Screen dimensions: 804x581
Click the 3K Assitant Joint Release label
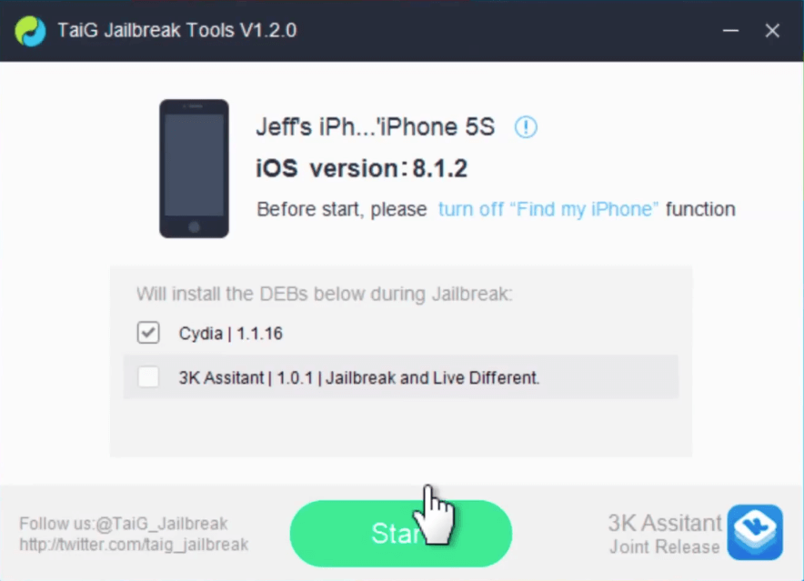tap(665, 534)
